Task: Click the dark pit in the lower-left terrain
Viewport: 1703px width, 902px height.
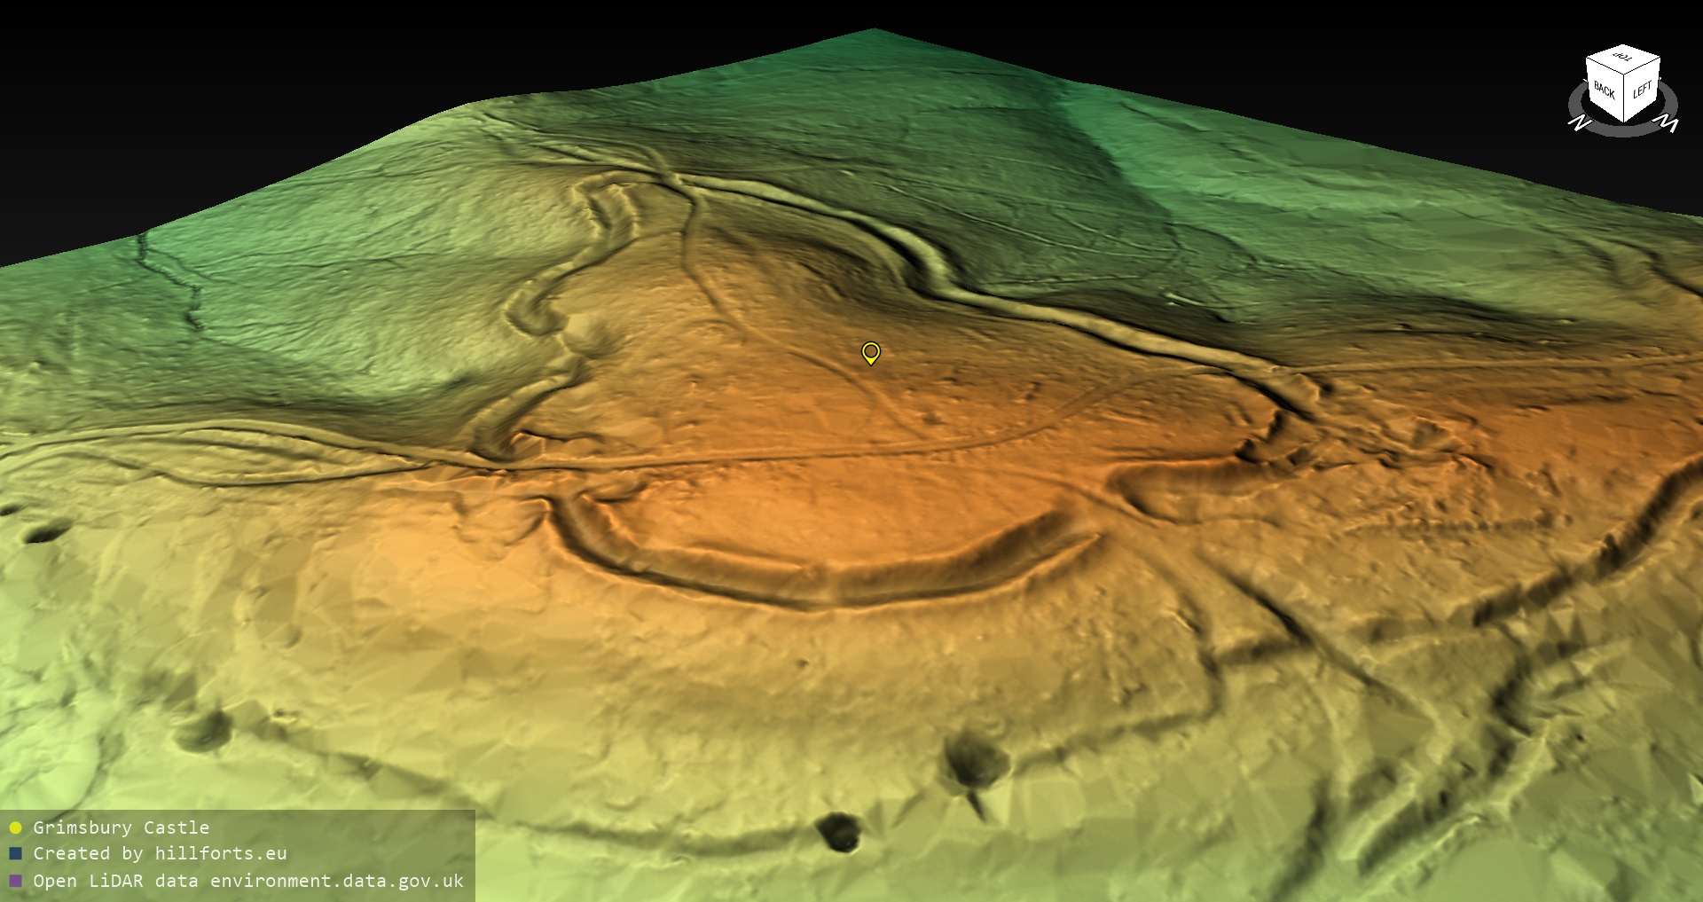Action: (202, 730)
